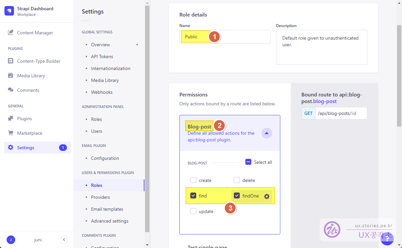Click the juni username text
Image resolution: width=402 pixels, height=248 pixels.
(x=38, y=240)
